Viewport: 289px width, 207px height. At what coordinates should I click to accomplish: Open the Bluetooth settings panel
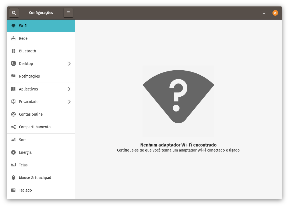point(41,51)
